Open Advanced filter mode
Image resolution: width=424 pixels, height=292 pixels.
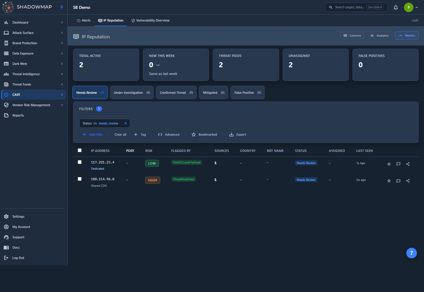point(168,134)
